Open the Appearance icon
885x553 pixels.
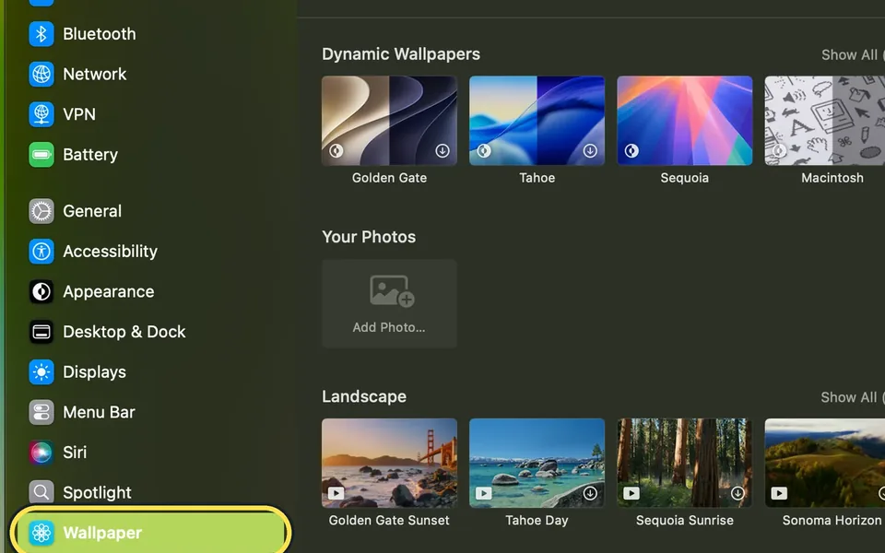click(41, 292)
